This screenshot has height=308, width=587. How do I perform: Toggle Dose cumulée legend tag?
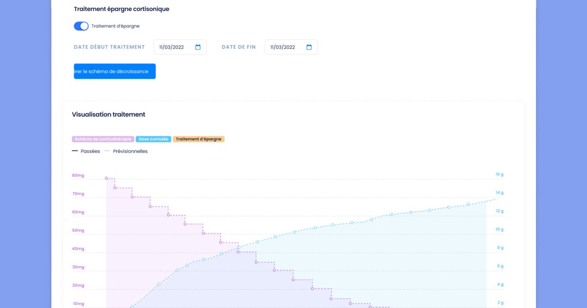[x=154, y=139]
